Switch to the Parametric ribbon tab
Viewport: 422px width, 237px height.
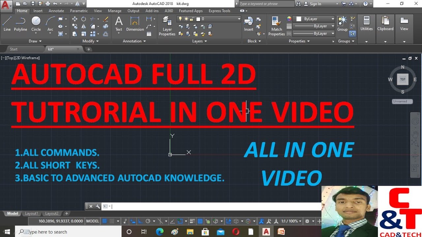point(79,11)
